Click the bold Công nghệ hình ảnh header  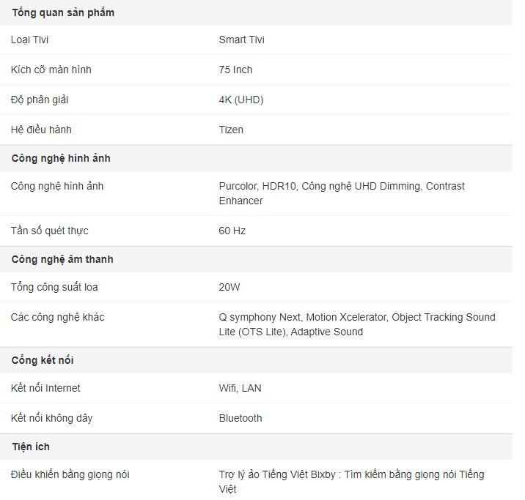61,158
